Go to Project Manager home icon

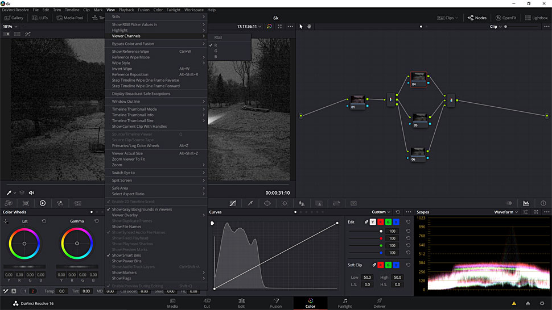[x=528, y=303]
